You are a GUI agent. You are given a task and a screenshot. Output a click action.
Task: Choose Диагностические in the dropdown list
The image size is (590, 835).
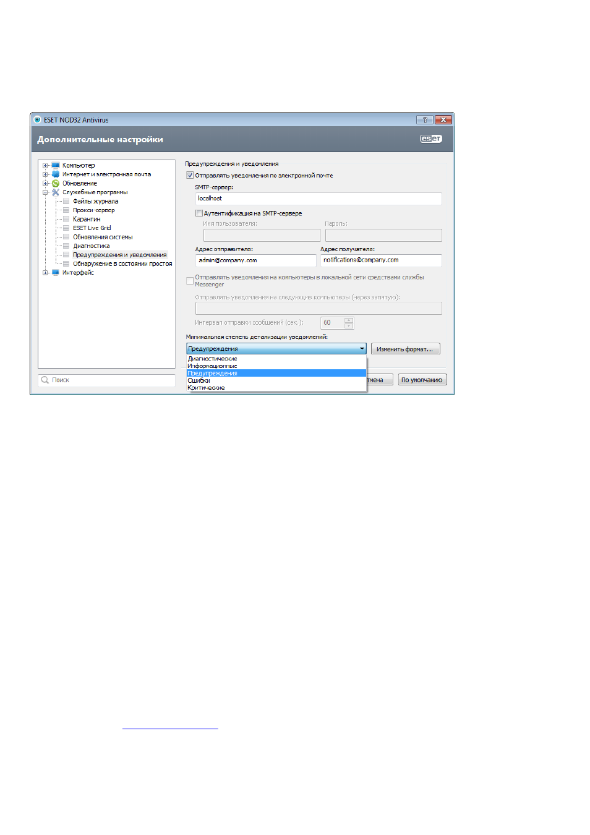pos(276,359)
